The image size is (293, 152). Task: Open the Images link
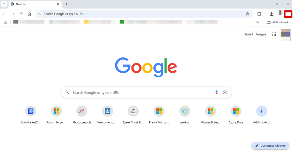point(261,34)
